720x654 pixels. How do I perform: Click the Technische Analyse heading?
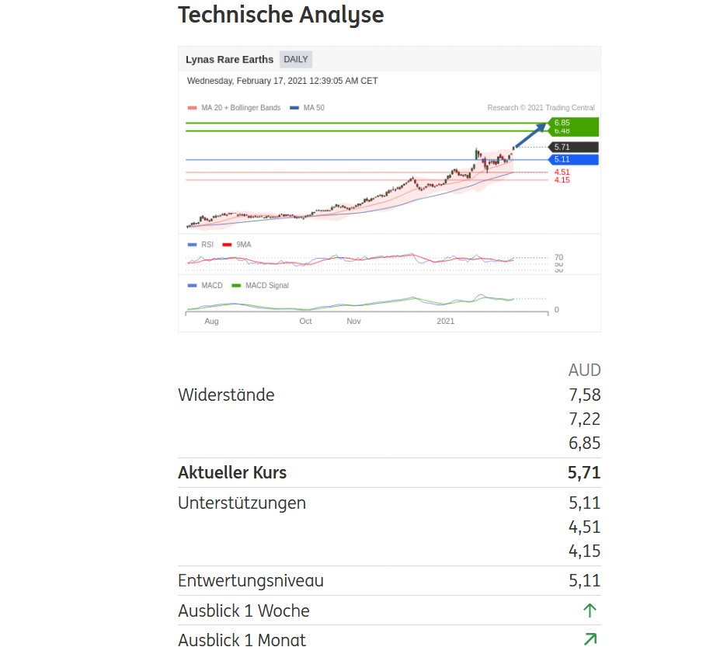point(280,14)
